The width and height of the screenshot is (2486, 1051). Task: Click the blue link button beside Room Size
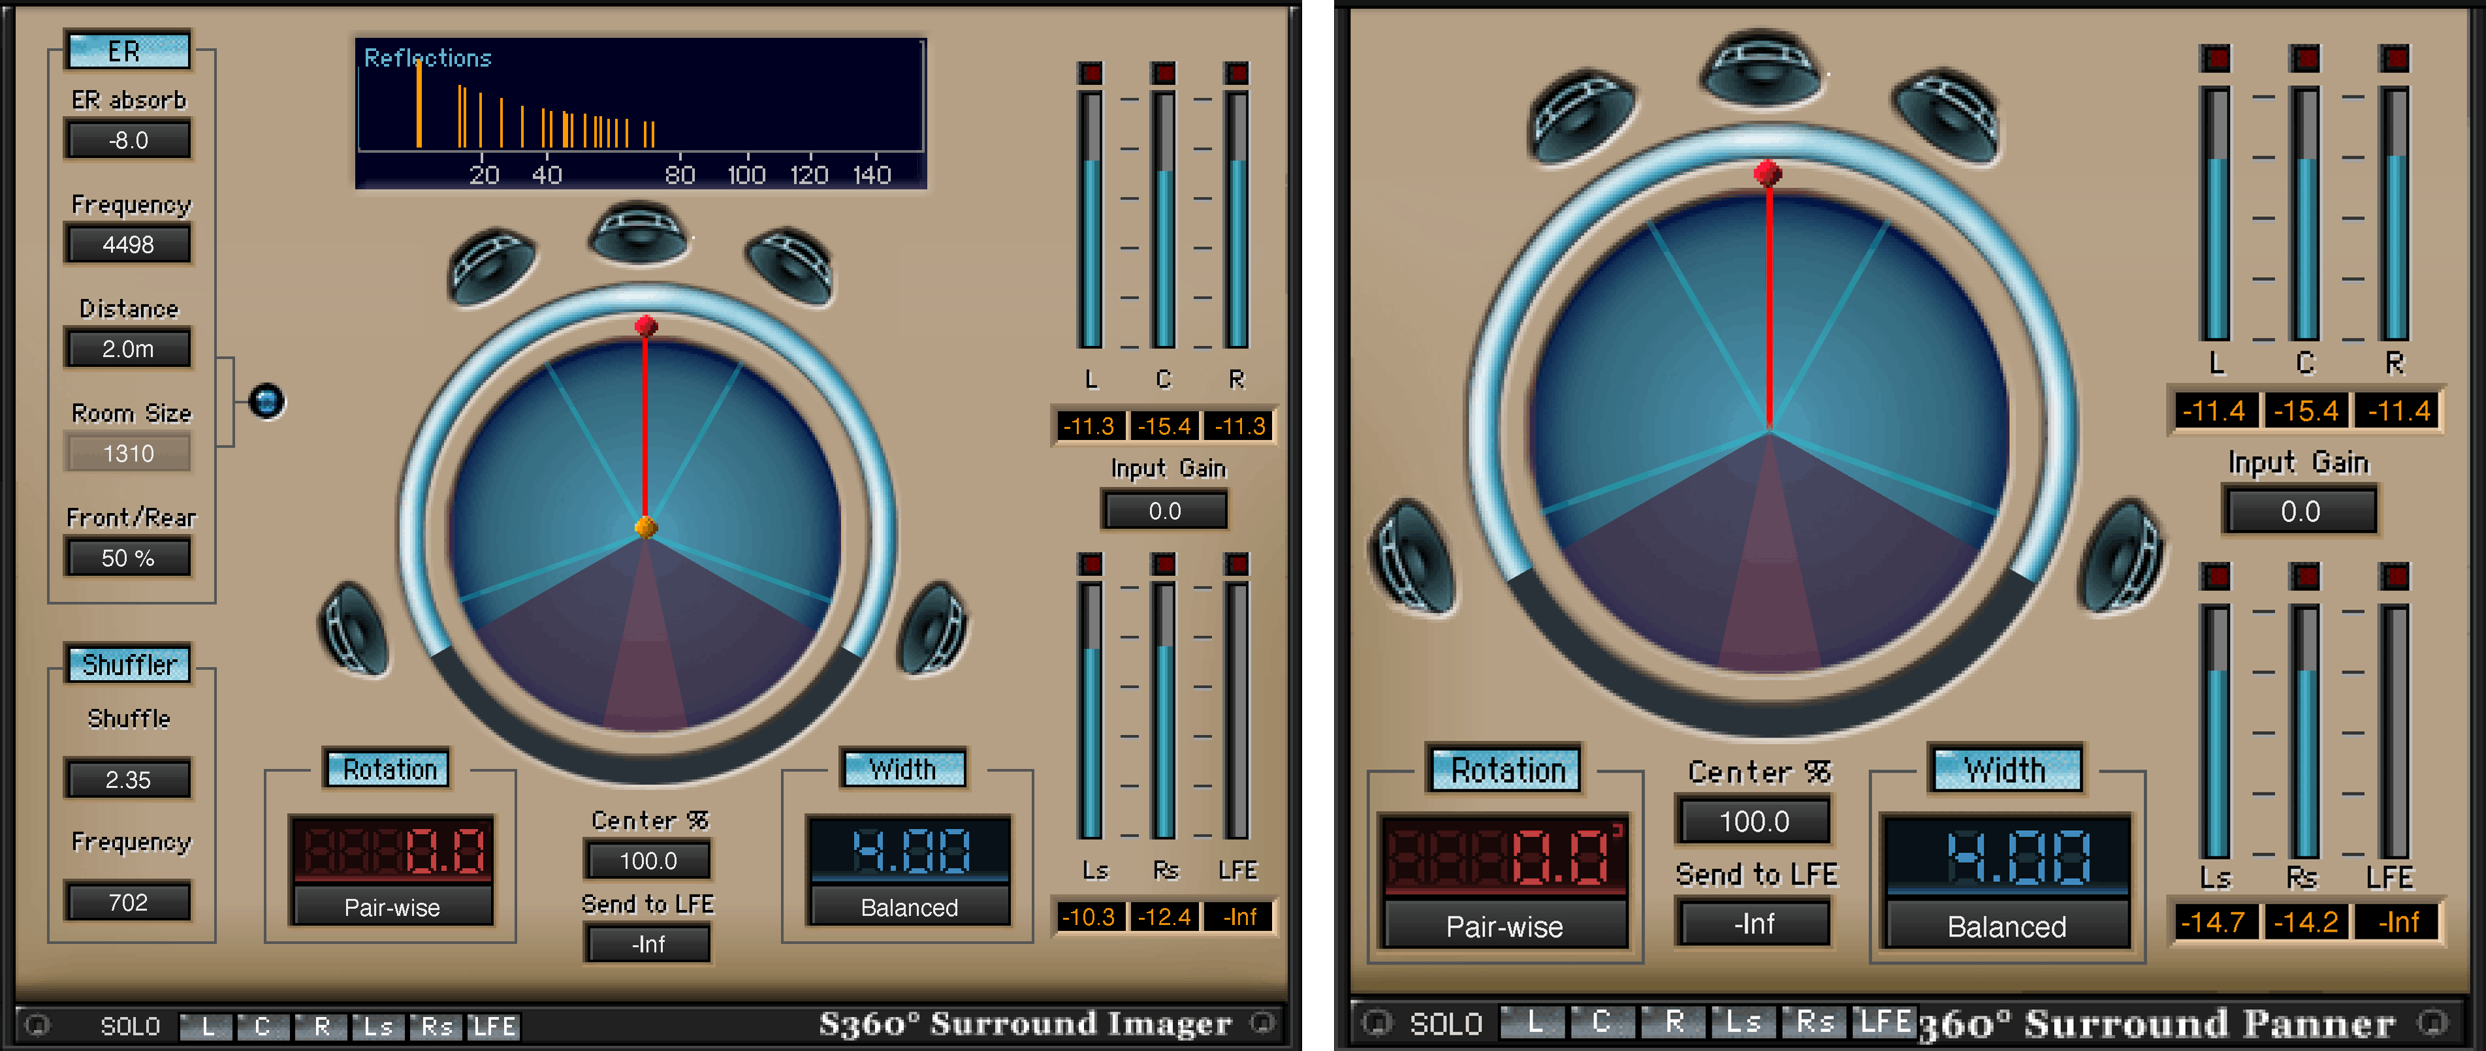click(x=266, y=401)
